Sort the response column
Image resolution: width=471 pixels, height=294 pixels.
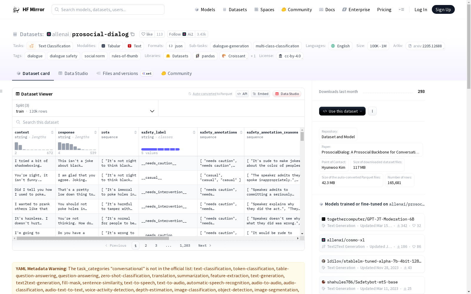coord(95,132)
